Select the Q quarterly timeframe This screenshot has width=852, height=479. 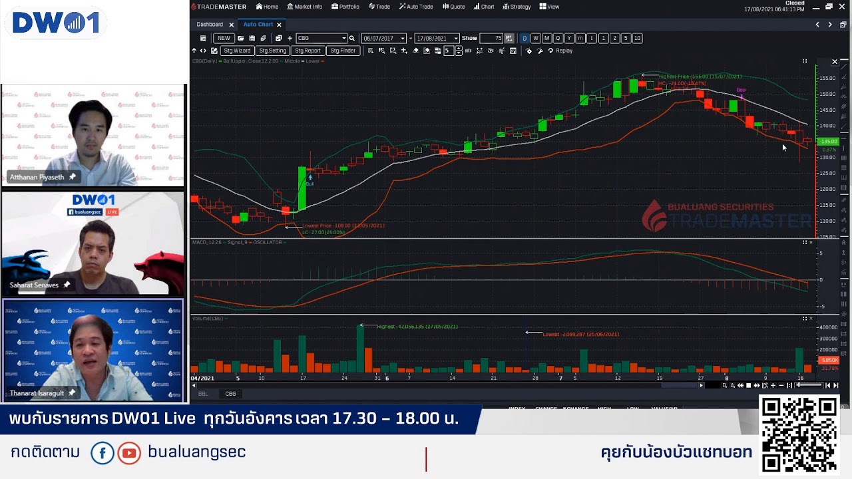[x=558, y=38]
